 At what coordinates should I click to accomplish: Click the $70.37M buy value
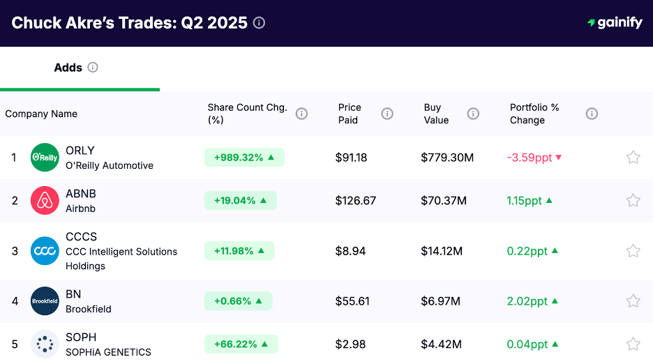[x=444, y=201]
